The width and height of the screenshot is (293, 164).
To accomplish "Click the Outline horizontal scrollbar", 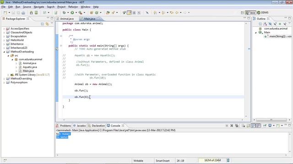I will [271, 120].
